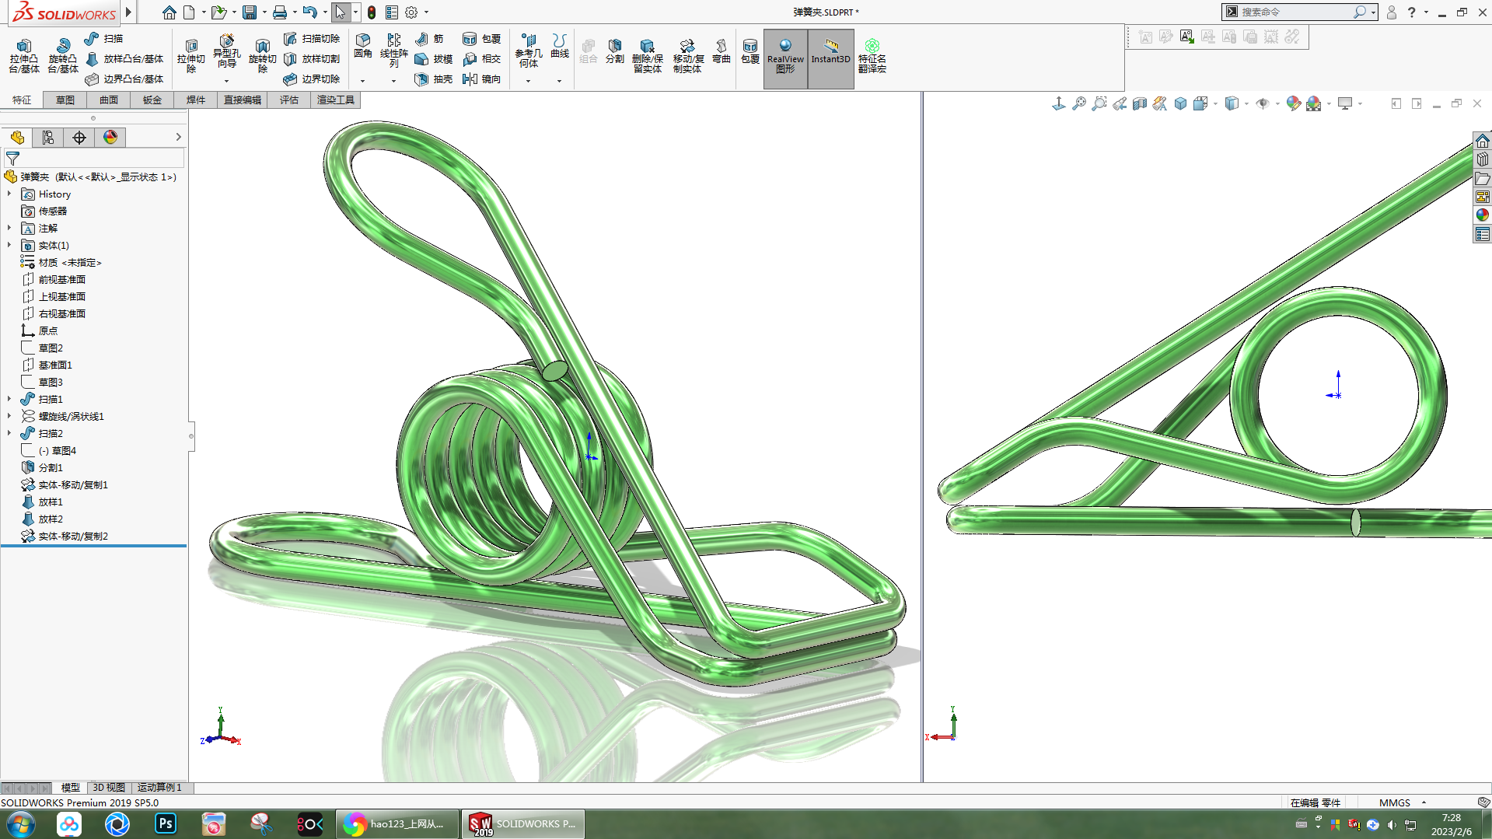Click the Sweep (扫描) boss tool in the ribbon
The height and width of the screenshot is (839, 1492).
[x=104, y=38]
